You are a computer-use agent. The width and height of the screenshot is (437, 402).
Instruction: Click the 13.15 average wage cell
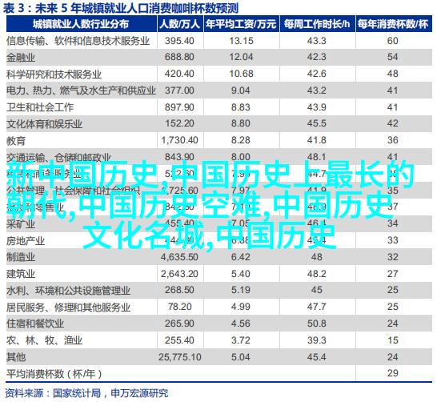click(242, 41)
